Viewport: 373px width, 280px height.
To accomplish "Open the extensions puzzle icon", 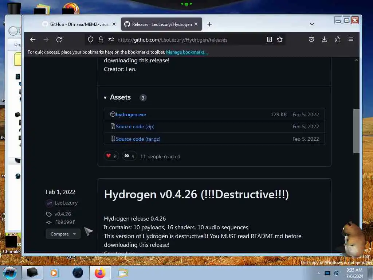I will pyautogui.click(x=338, y=39).
